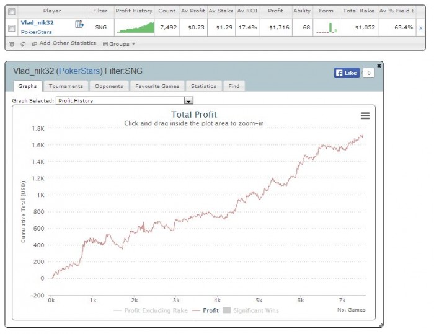The width and height of the screenshot is (434, 334).
Task: Click the Total Profit chart title
Action: point(194,115)
